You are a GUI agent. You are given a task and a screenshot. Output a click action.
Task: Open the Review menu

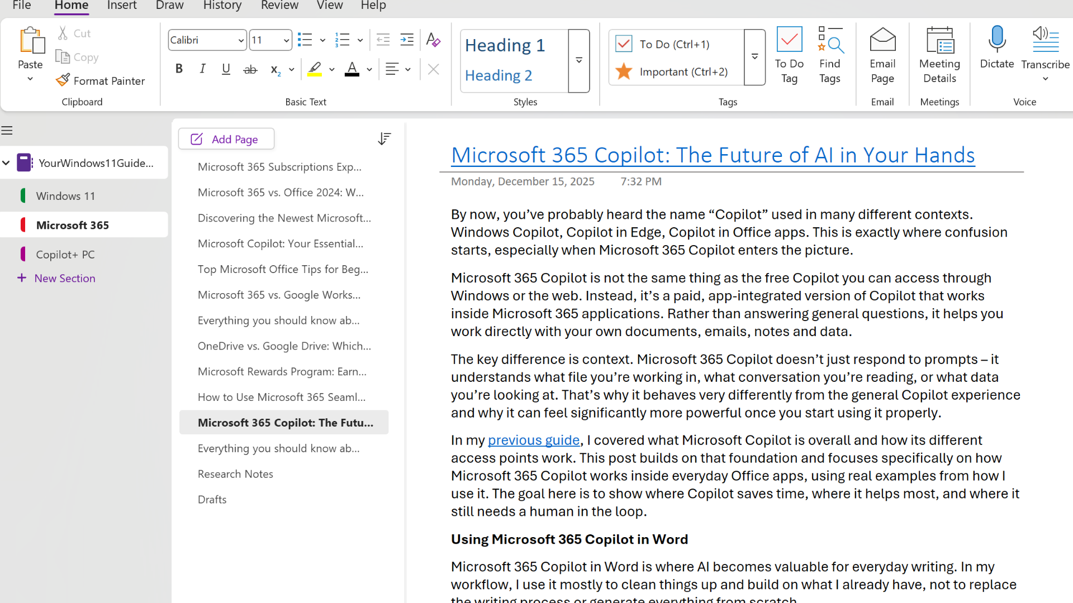[x=279, y=6]
